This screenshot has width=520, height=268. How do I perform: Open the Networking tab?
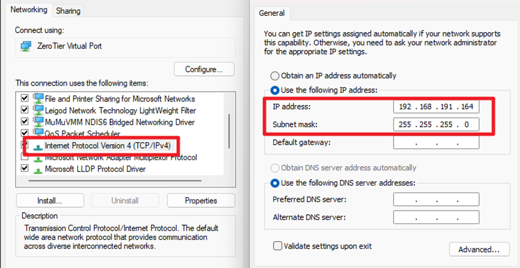(29, 10)
